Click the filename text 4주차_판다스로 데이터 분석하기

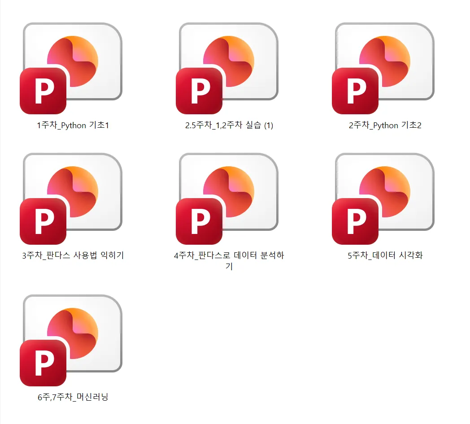click(229, 261)
